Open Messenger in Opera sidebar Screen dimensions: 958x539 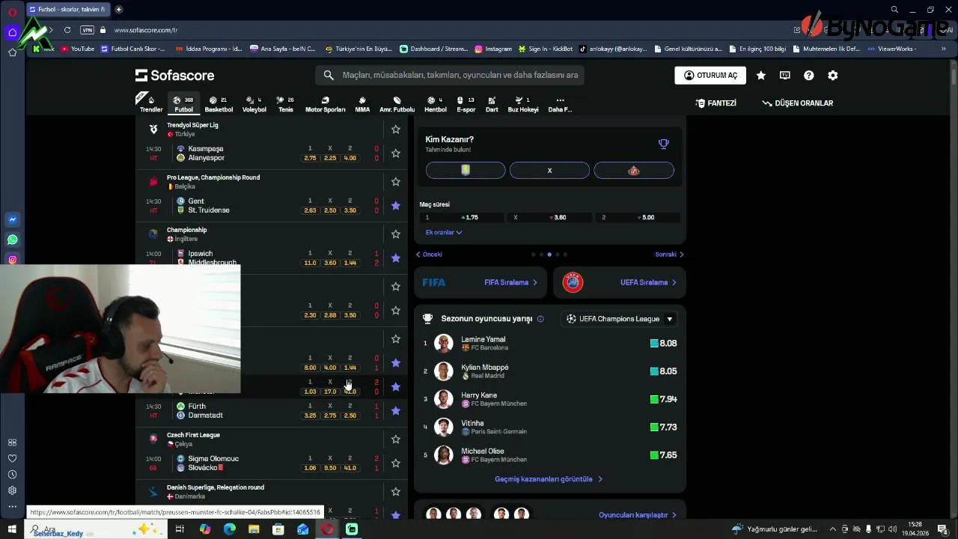(12, 219)
